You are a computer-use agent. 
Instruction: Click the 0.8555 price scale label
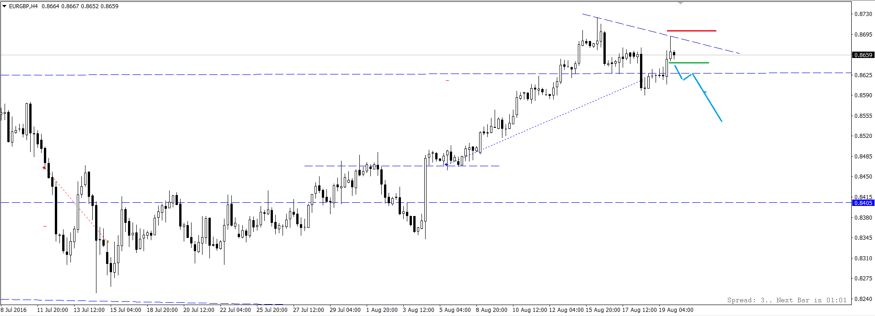click(863, 116)
